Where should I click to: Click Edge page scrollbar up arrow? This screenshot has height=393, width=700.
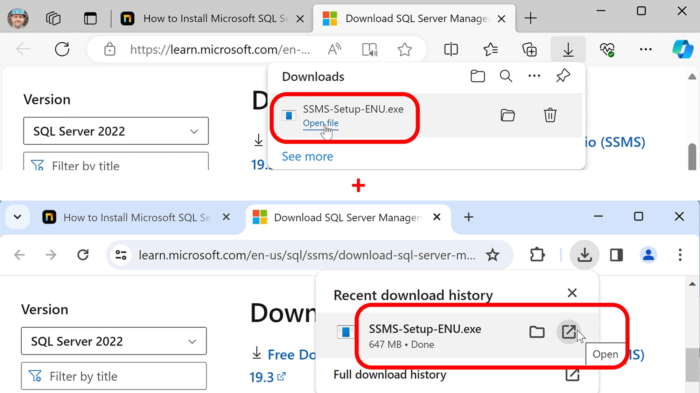[x=692, y=77]
